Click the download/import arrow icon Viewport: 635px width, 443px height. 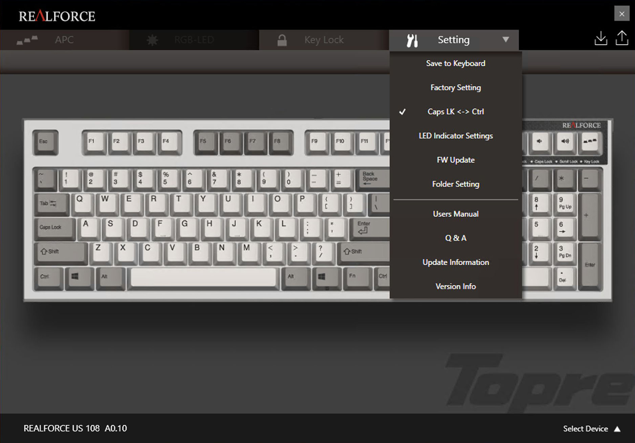pyautogui.click(x=601, y=38)
